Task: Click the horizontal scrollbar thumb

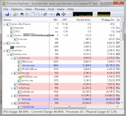Action: tap(70, 107)
